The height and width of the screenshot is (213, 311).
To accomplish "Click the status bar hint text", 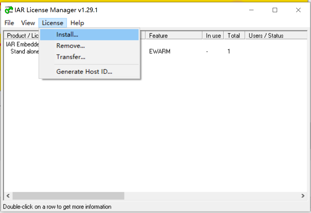I will click(x=57, y=207).
